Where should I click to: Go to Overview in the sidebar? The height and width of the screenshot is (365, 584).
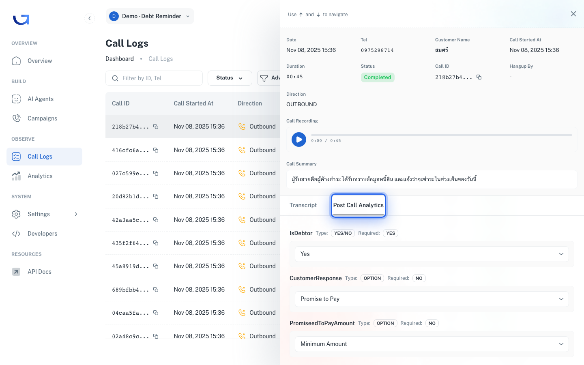click(x=45, y=61)
